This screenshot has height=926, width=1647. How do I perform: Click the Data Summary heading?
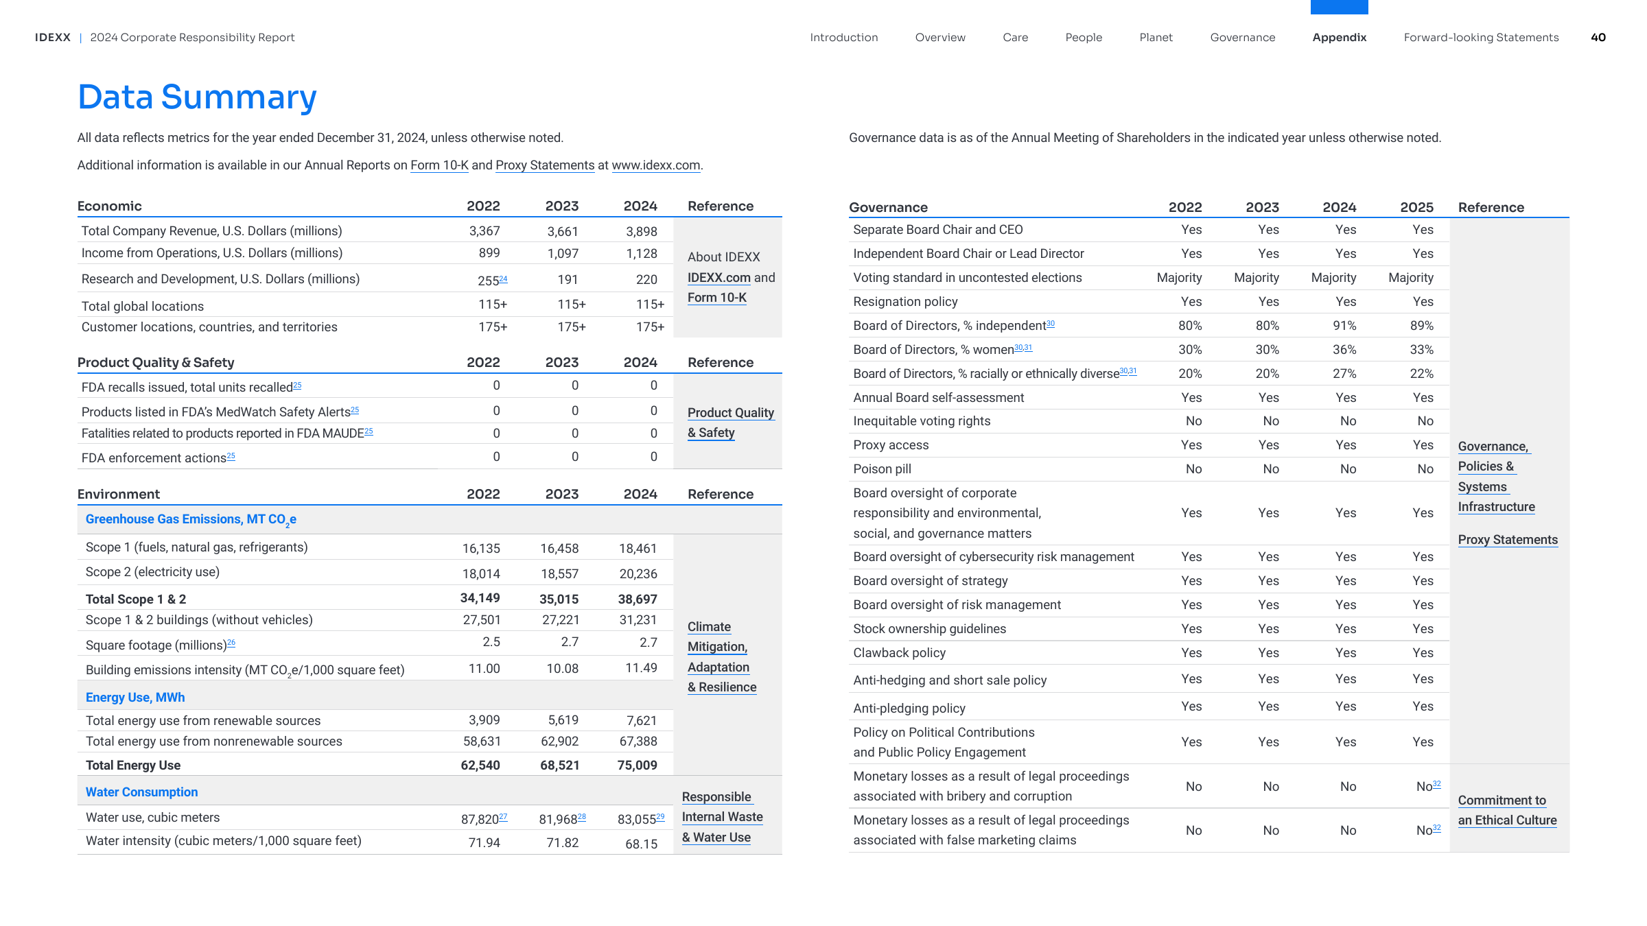click(x=198, y=97)
